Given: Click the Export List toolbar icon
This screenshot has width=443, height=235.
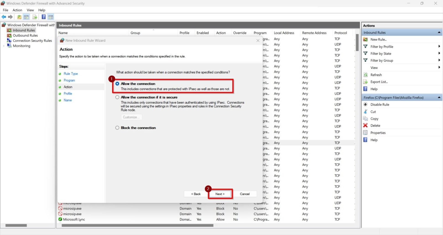Looking at the screenshot, I should (x=35, y=17).
